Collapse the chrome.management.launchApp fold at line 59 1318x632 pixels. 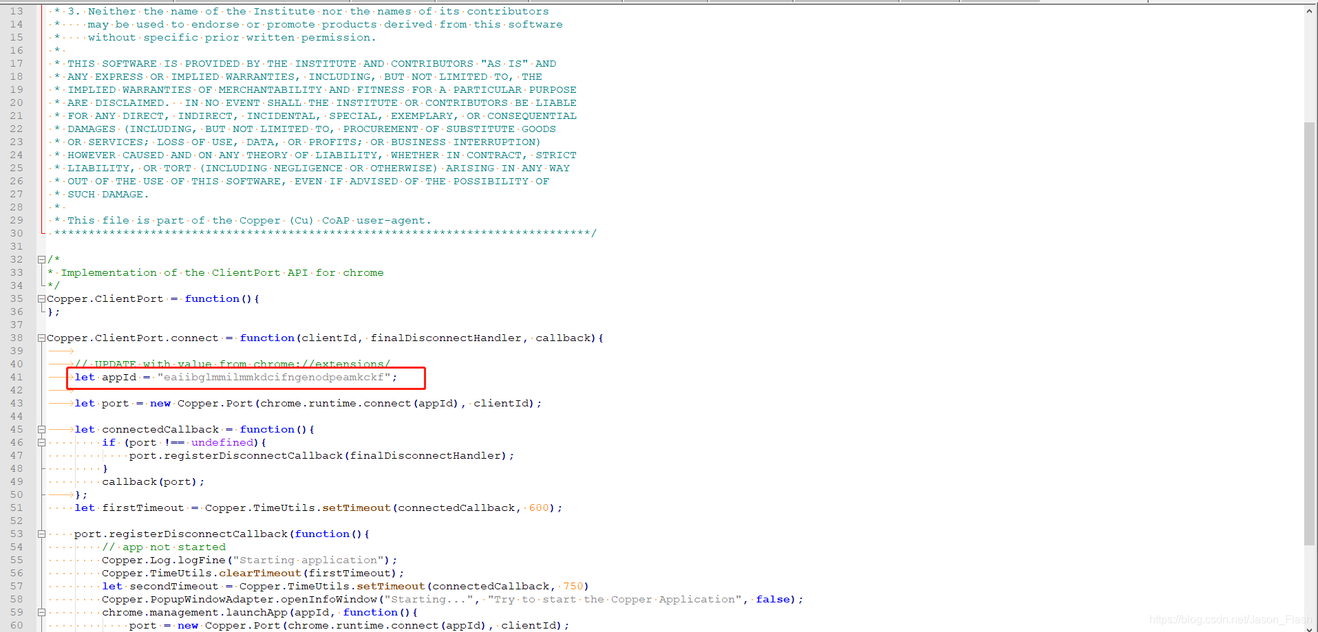(41, 613)
